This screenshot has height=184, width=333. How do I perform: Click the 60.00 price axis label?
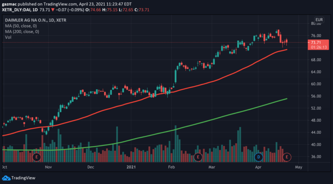316,84
